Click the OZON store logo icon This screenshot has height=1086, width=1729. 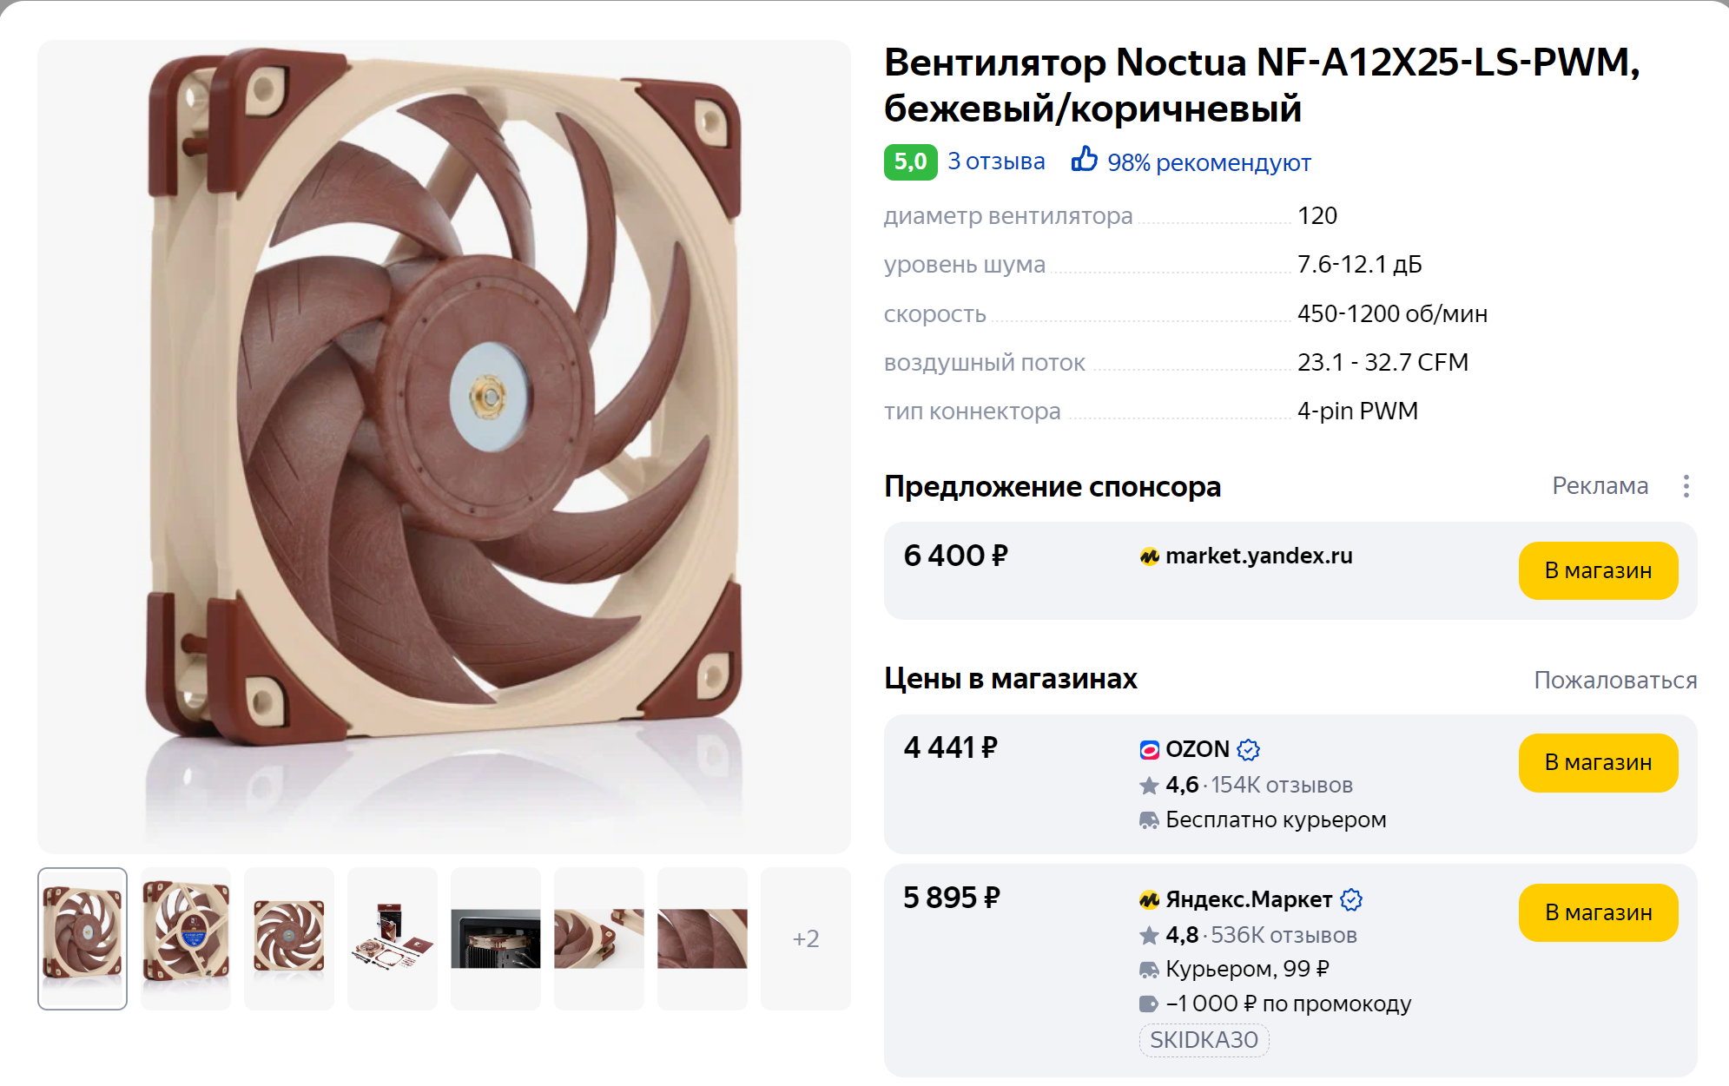point(1149,749)
